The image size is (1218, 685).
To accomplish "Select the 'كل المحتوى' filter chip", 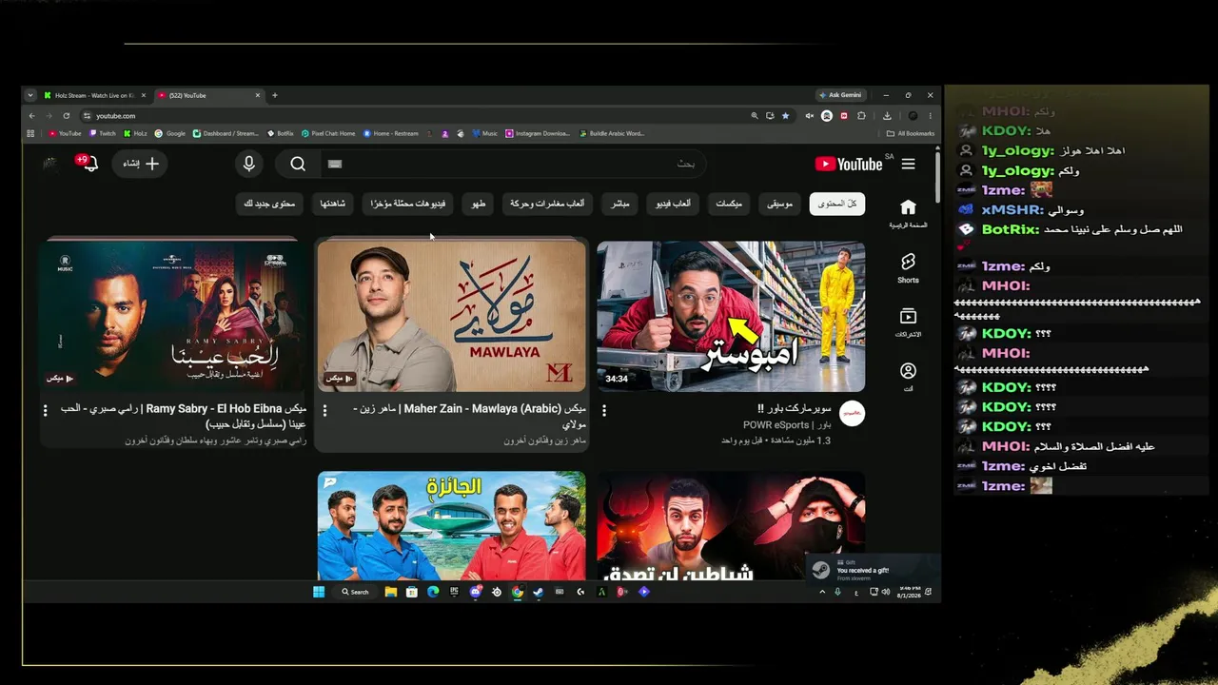I will [837, 204].
